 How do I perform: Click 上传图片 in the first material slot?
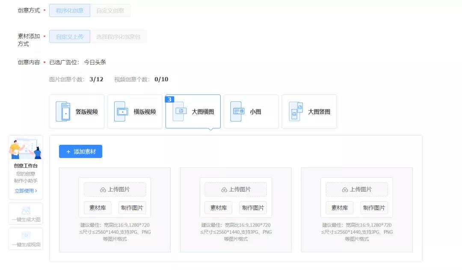click(115, 190)
